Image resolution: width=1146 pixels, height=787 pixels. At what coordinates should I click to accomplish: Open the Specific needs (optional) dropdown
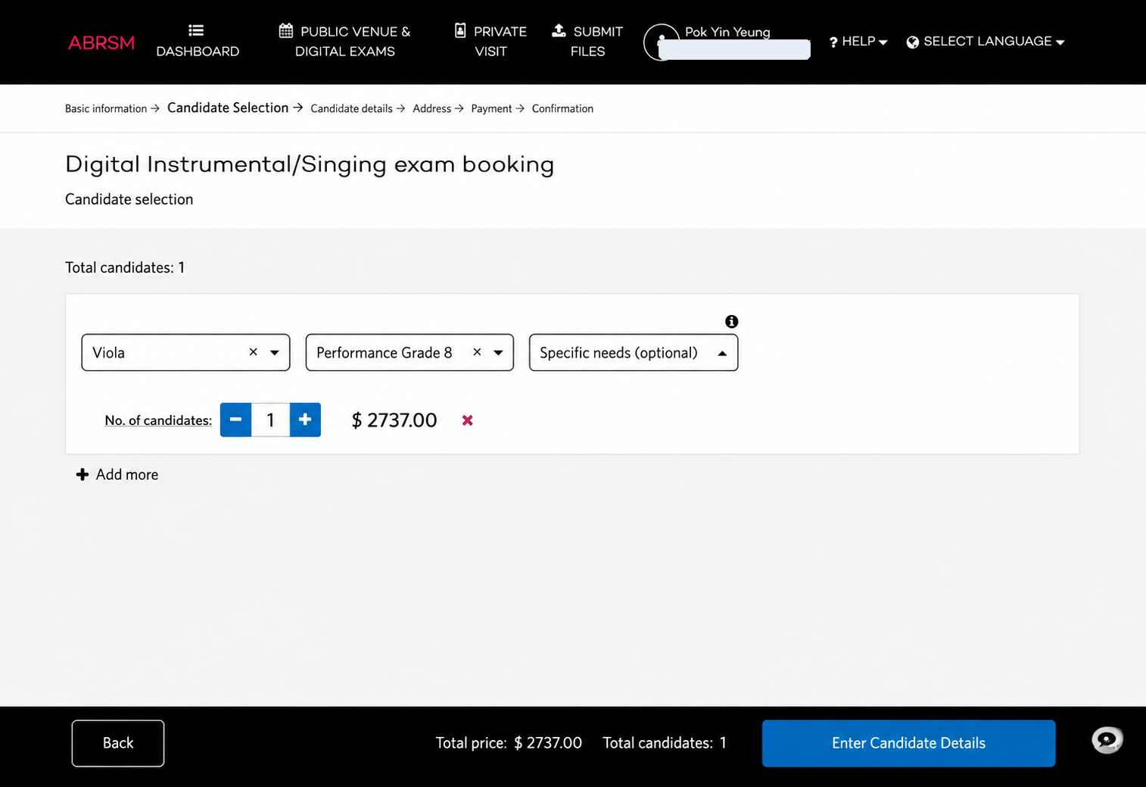(x=634, y=353)
